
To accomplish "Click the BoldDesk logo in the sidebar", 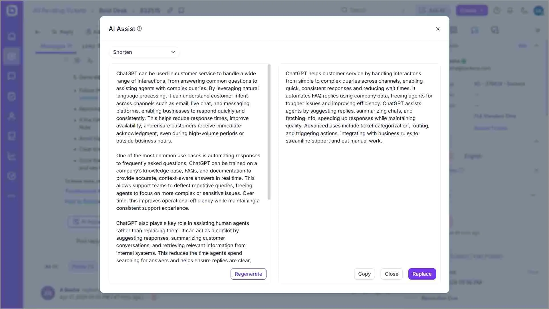I will 12,11.
